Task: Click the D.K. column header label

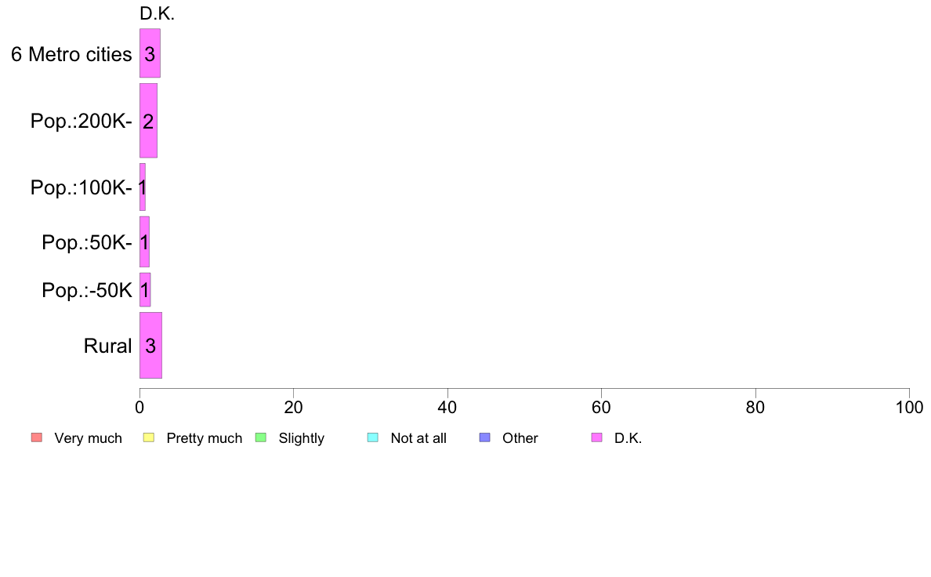Action: click(x=157, y=13)
